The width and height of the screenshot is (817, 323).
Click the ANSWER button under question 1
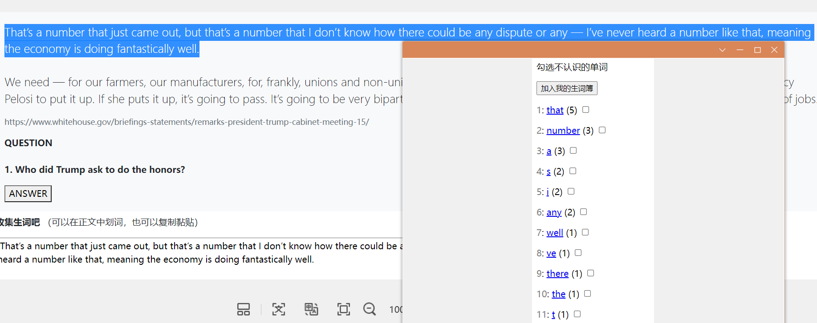(28, 194)
